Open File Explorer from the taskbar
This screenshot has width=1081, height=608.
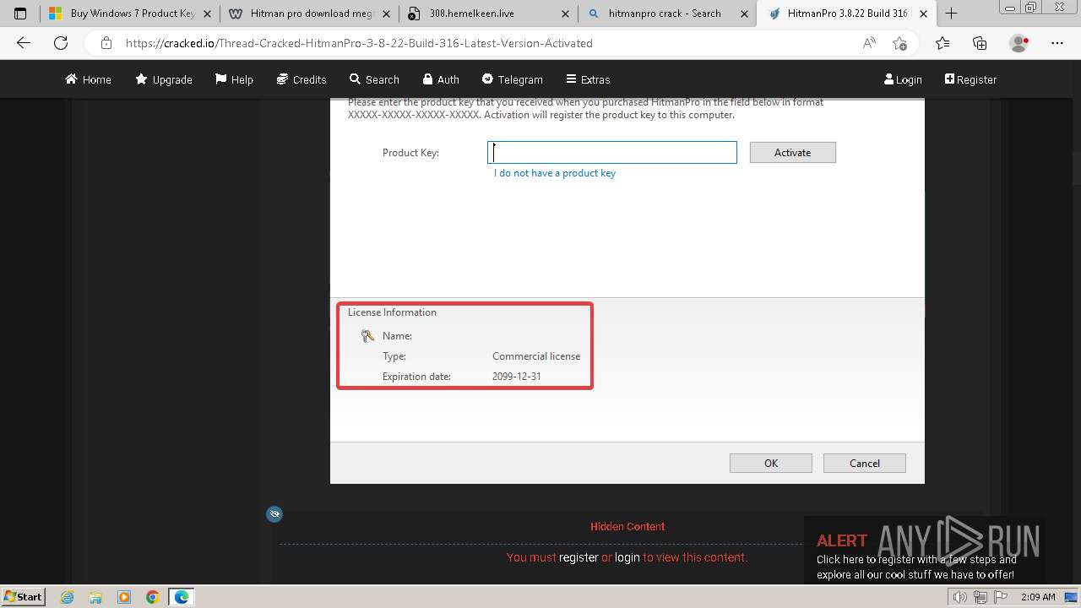95,597
